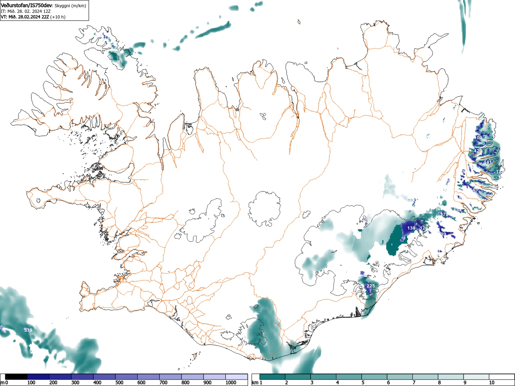Viewport: 515px width, 386px height.
Task: Click the black swatch between 0 and 100 metres
Action: 16,377
